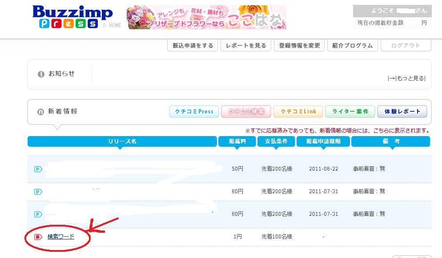The width and height of the screenshot is (442, 258).
Task: Click the Buzzimp Press logo
Action: point(72,17)
